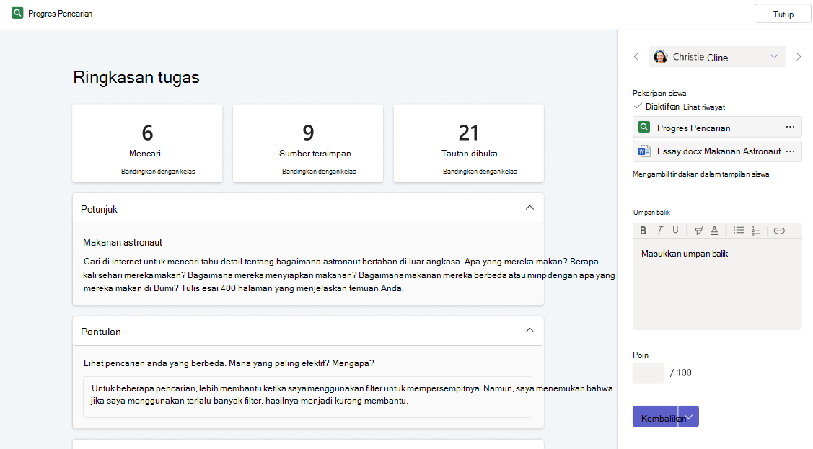Click the Diaktifkan status text
This screenshot has height=449, width=813.
coord(662,107)
